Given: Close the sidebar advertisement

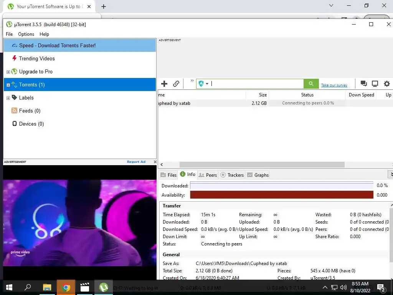Looking at the screenshot, I should pyautogui.click(x=155, y=162).
